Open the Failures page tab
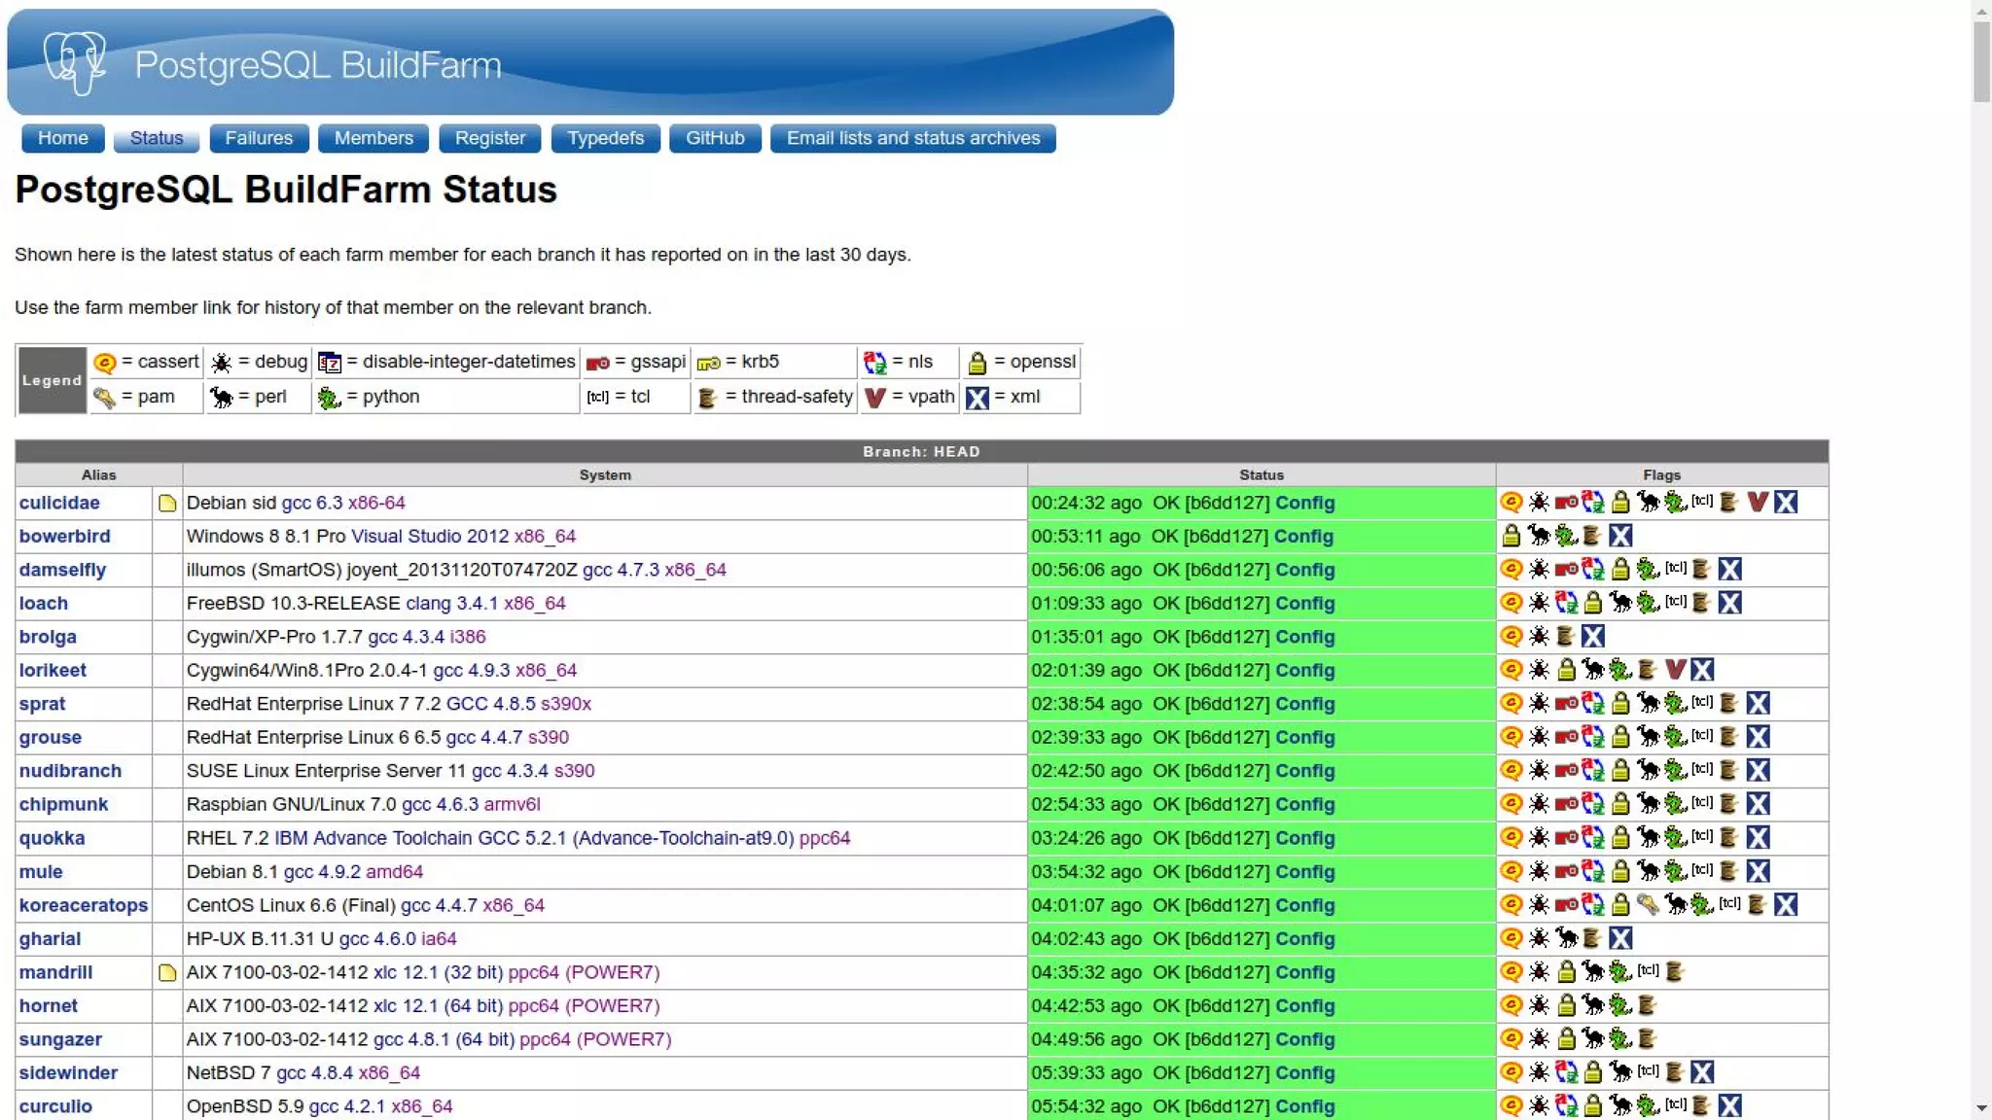Viewport: 1992px width, 1120px height. [259, 138]
